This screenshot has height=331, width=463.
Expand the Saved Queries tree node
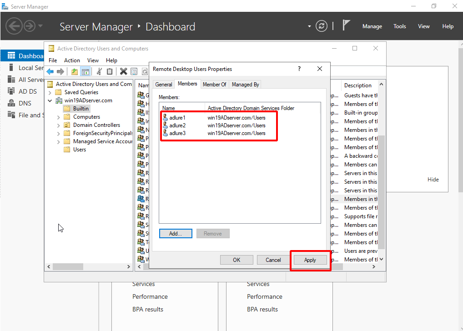[50, 92]
